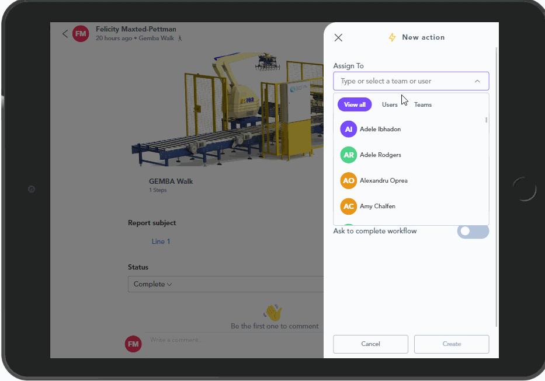Click the back arrow beside the FM avatar

(x=65, y=34)
